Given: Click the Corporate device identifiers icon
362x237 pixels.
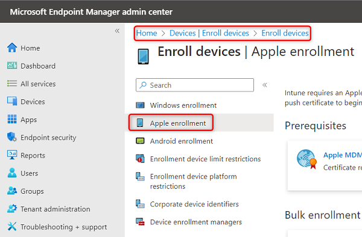Looking at the screenshot, I should point(140,204).
